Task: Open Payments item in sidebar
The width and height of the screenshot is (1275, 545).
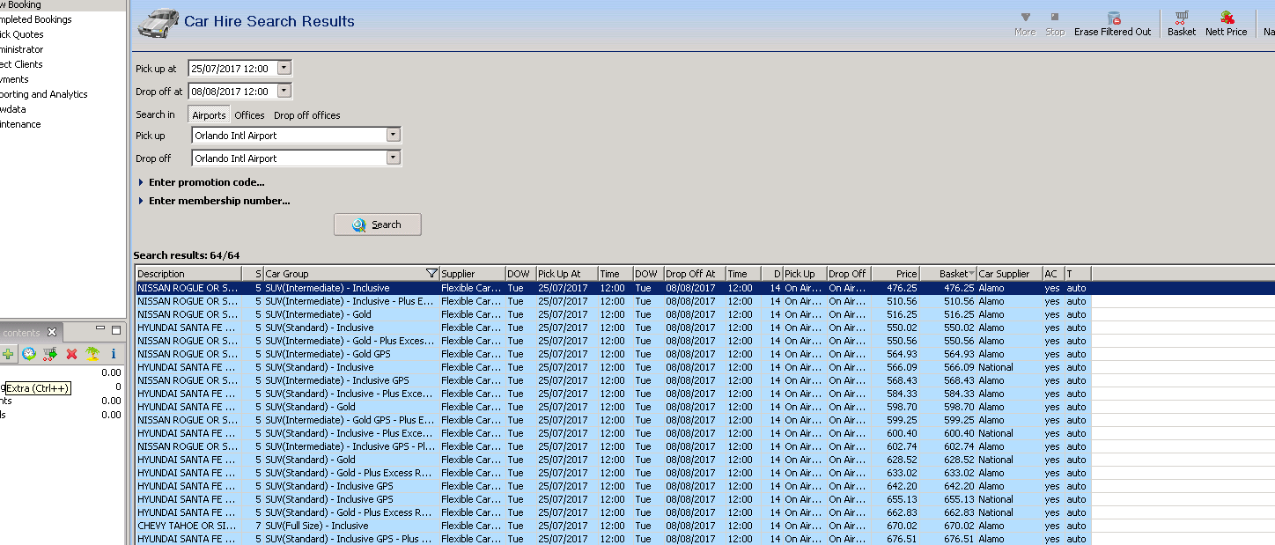Action: [x=15, y=79]
